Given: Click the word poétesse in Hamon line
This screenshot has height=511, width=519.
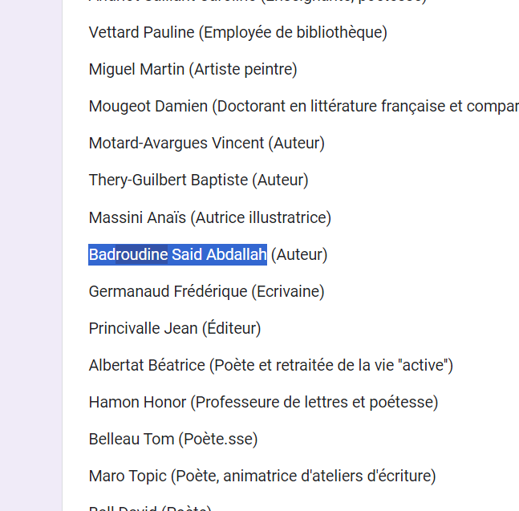Looking at the screenshot, I should [401, 403].
